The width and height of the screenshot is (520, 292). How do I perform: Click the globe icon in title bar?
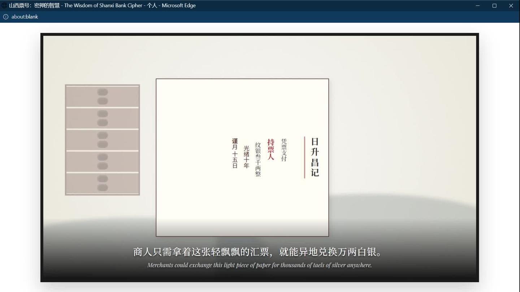pos(4,5)
